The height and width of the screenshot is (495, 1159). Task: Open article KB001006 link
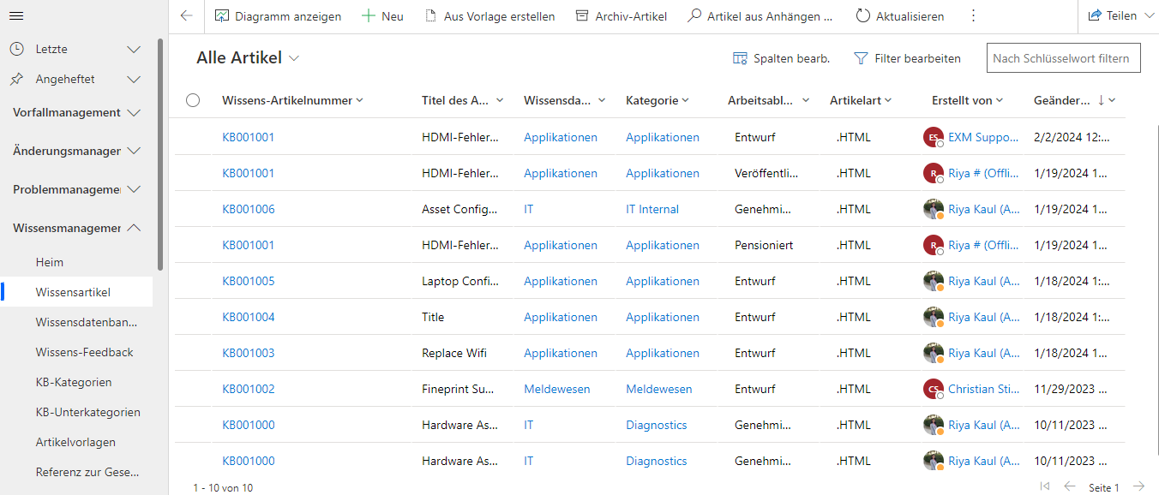[249, 209]
